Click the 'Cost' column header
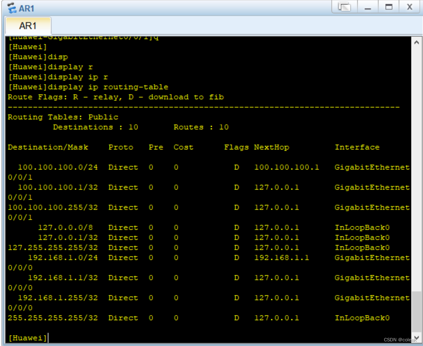The image size is (423, 346). pos(184,147)
